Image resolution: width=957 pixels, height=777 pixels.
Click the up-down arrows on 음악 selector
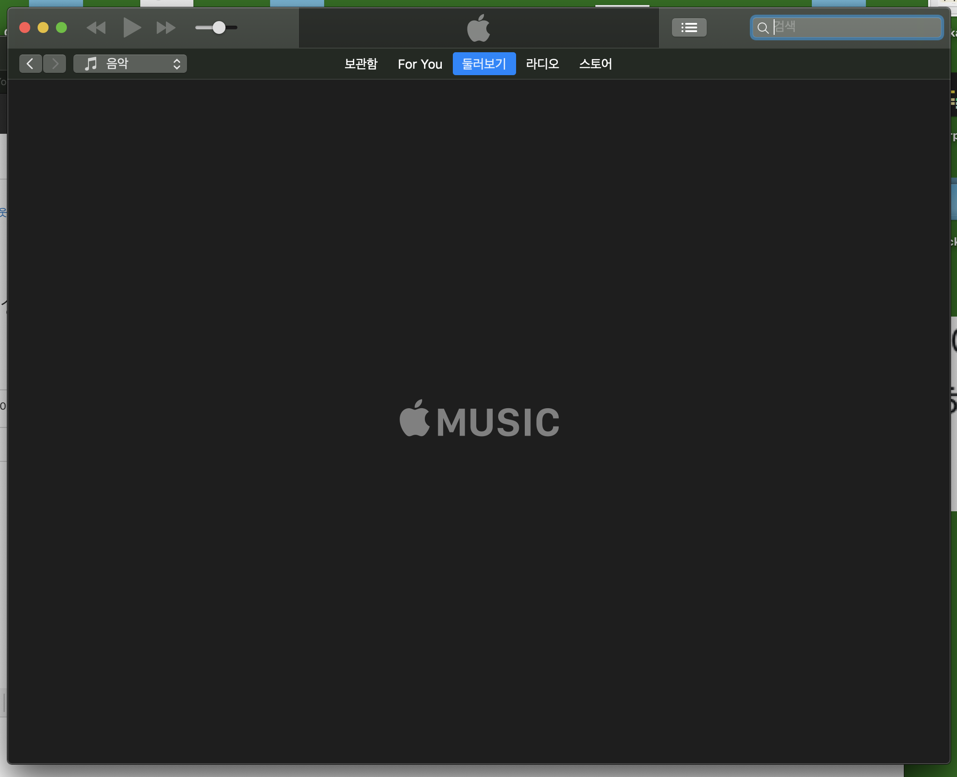click(x=177, y=64)
